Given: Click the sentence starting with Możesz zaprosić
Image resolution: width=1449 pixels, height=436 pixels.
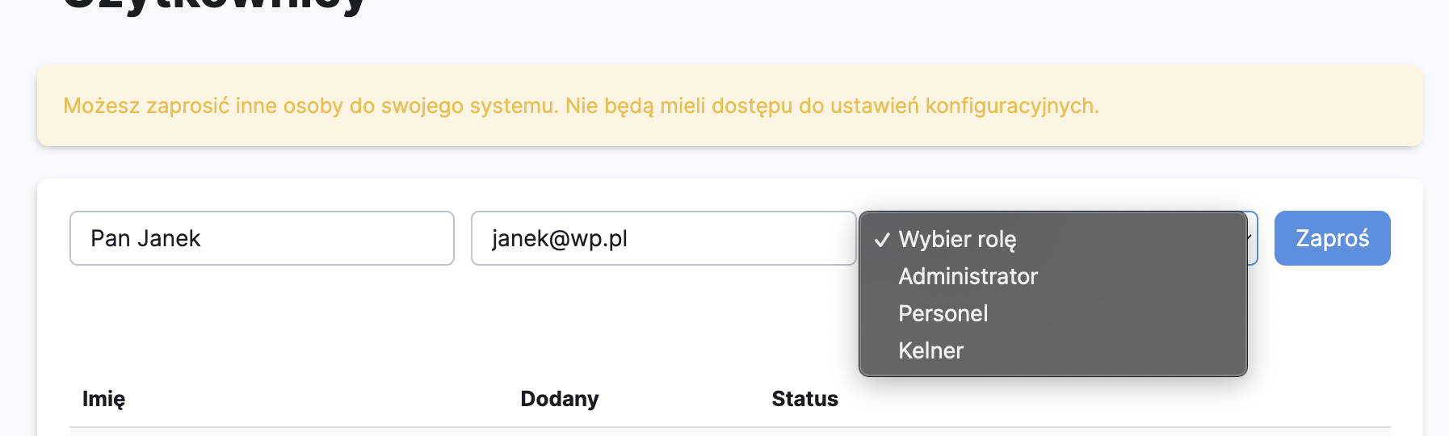Looking at the screenshot, I should pyautogui.click(x=310, y=106).
